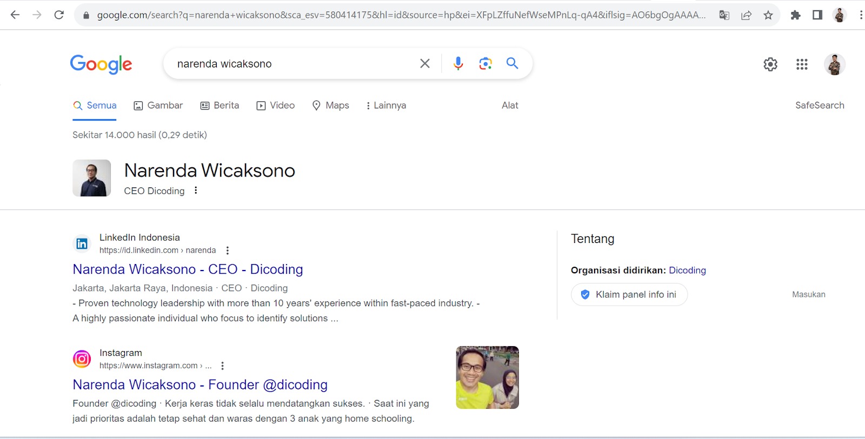The height and width of the screenshot is (439, 865).
Task: Click the https://id.linkedin.com › narenda URL text
Action: coord(157,251)
